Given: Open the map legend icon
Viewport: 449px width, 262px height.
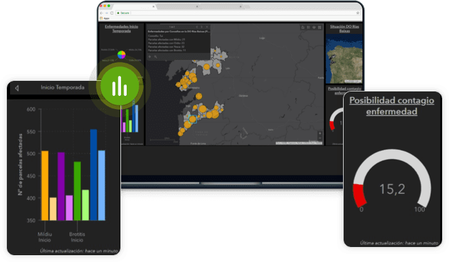Looking at the screenshot, I should (309, 27).
